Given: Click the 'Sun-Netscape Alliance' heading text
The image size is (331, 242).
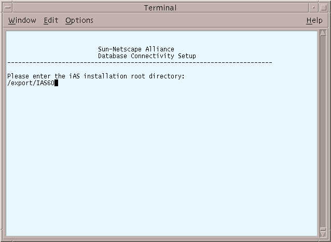Looking at the screenshot, I should click(x=136, y=49).
